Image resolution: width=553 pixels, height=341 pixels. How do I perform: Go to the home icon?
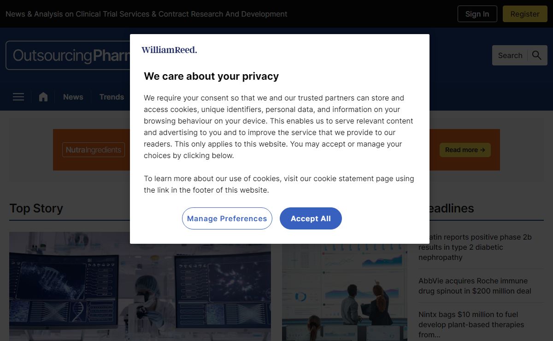pyautogui.click(x=43, y=97)
